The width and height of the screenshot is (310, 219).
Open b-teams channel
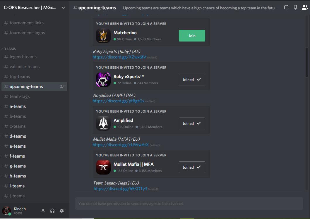pos(34,116)
